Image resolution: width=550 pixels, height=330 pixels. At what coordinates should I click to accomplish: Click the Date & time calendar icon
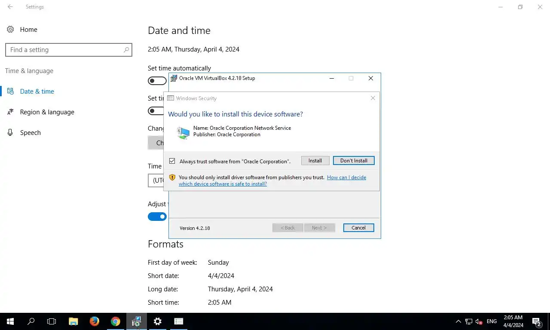click(10, 92)
